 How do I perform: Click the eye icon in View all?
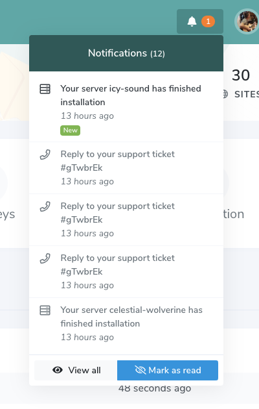tap(58, 370)
